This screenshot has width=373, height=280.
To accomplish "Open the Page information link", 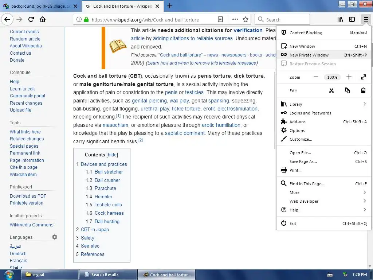I will [27, 160].
